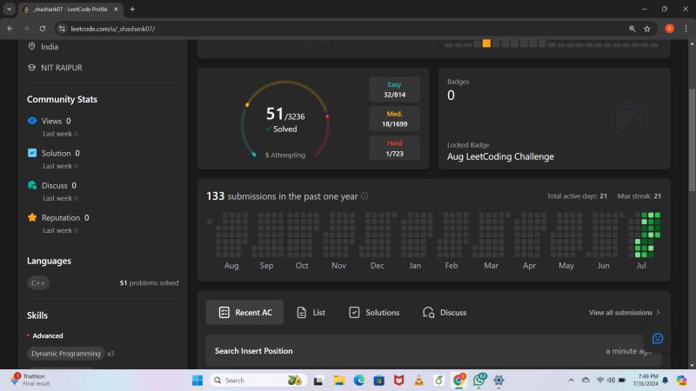Screen dimensions: 696x391
Task: Open VLC media player from the taskbar
Action: click(418, 381)
